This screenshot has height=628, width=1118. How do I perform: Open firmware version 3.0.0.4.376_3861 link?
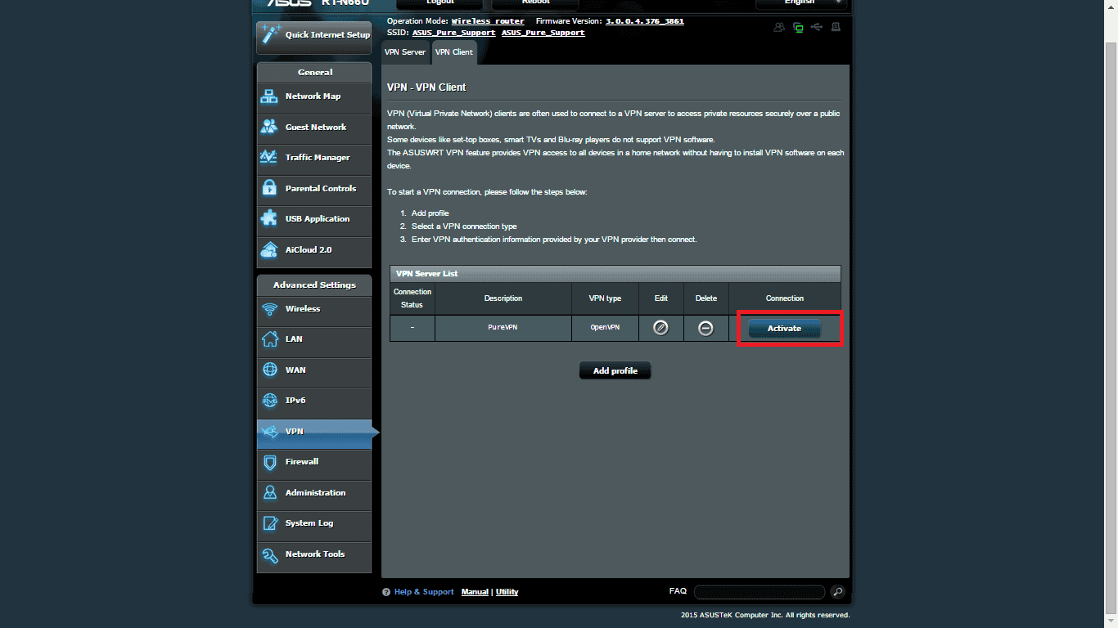(x=644, y=21)
